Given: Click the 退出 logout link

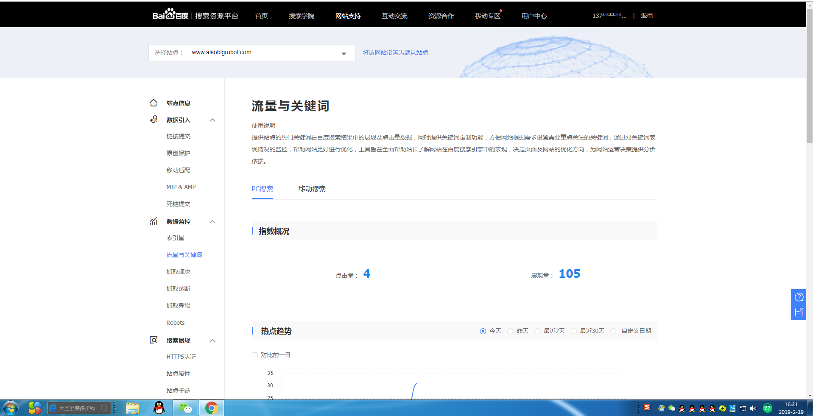Looking at the screenshot, I should [646, 16].
